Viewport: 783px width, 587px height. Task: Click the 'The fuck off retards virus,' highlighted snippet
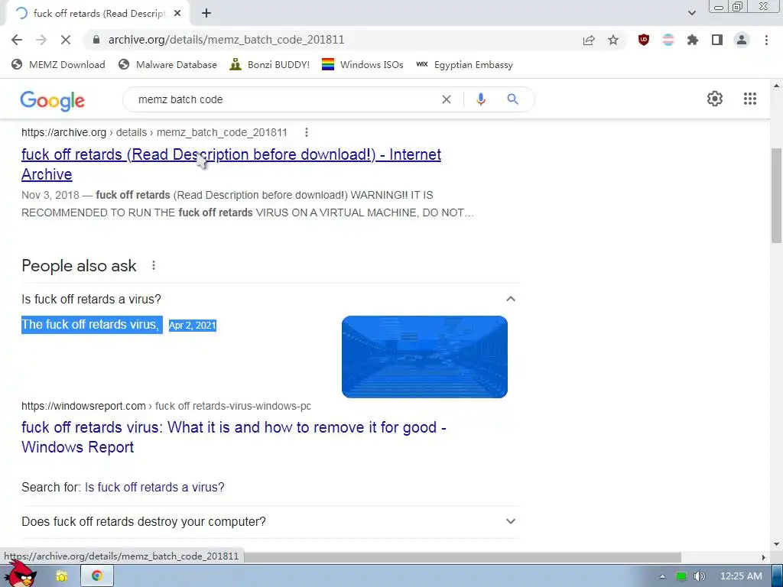(x=92, y=324)
